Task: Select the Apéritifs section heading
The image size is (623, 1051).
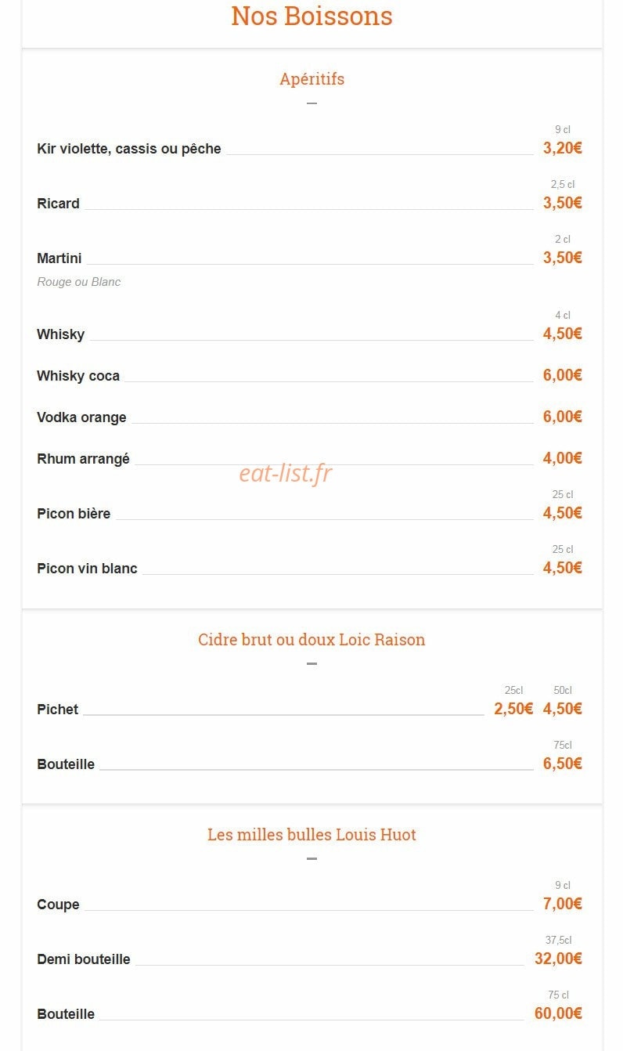Action: (311, 79)
